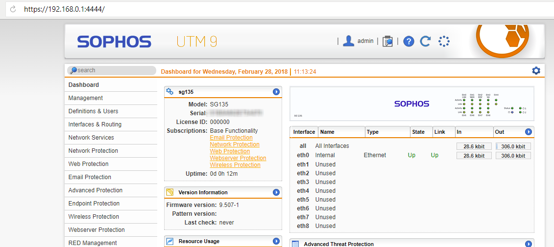
Task: Click the reload arrow icon in header
Action: click(425, 41)
